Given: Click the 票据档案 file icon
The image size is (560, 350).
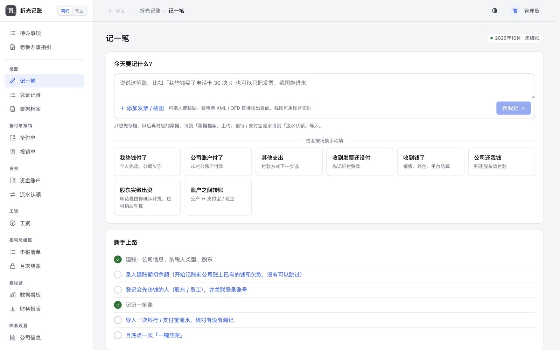Looking at the screenshot, I should [x=13, y=109].
